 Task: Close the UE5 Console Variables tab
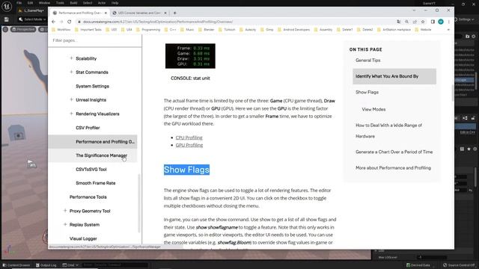[x=165, y=13]
